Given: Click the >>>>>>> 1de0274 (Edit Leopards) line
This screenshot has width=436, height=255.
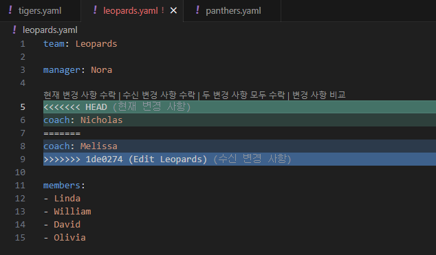Looking at the screenshot, I should click(240, 159).
